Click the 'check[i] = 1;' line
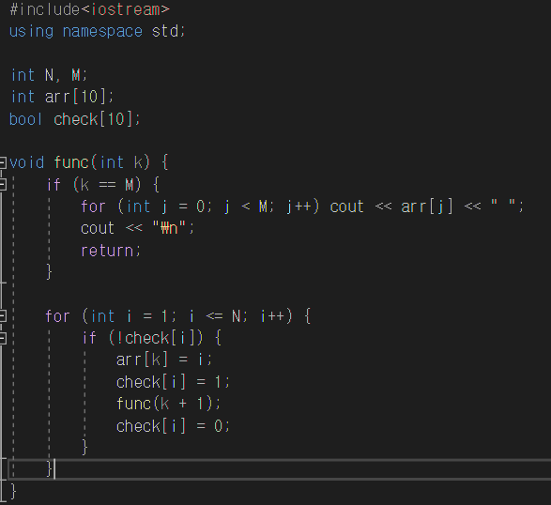 pos(173,382)
